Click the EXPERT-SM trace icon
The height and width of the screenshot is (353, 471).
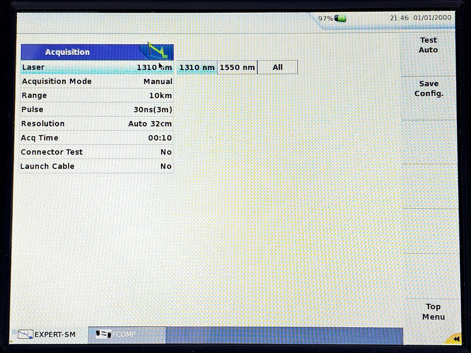pos(25,334)
